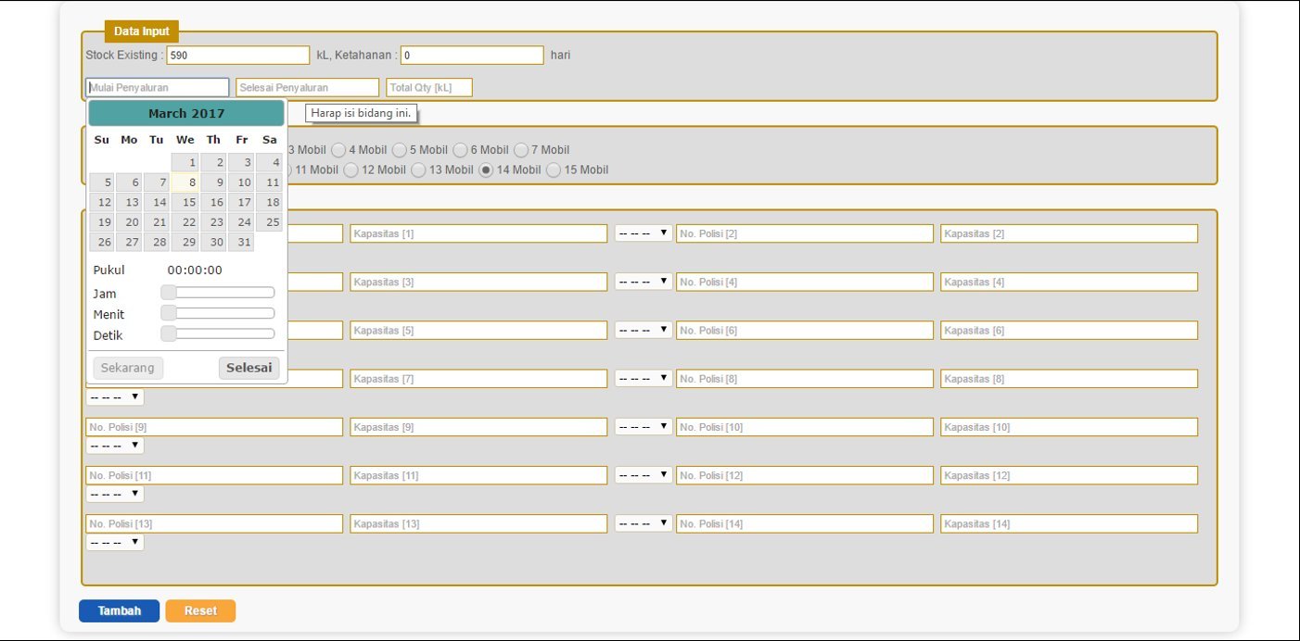Select the 12 Mobil radio option
The width and height of the screenshot is (1300, 641).
351,170
